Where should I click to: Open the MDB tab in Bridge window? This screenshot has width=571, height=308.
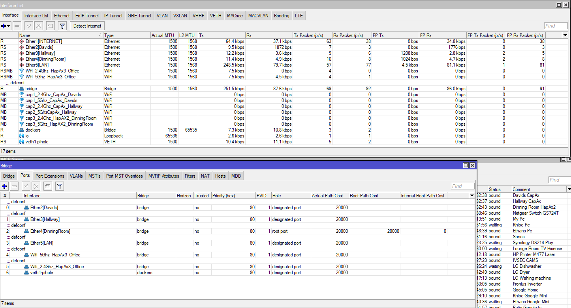coord(236,176)
